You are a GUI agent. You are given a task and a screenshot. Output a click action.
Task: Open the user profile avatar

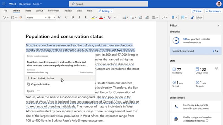[x=219, y=4]
